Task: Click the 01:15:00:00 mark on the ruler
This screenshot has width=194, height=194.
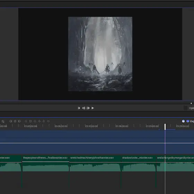Action: 122,126
